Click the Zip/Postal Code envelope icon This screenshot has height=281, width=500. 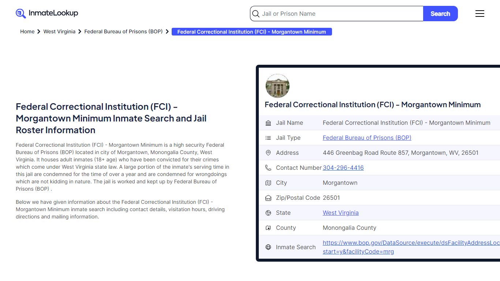pos(268,198)
